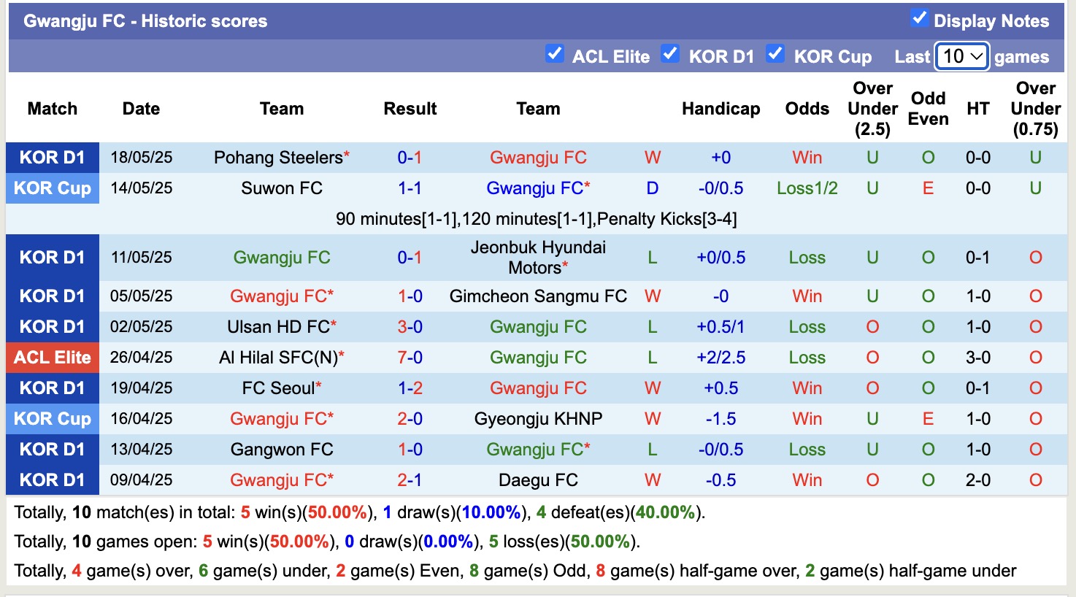Screen dimensions: 1076x597
Task: Click the KOR D1 badge on the 18/05/25 row
Action: pyautogui.click(x=52, y=157)
